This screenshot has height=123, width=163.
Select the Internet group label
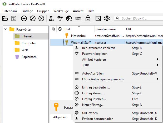click(x=27, y=36)
